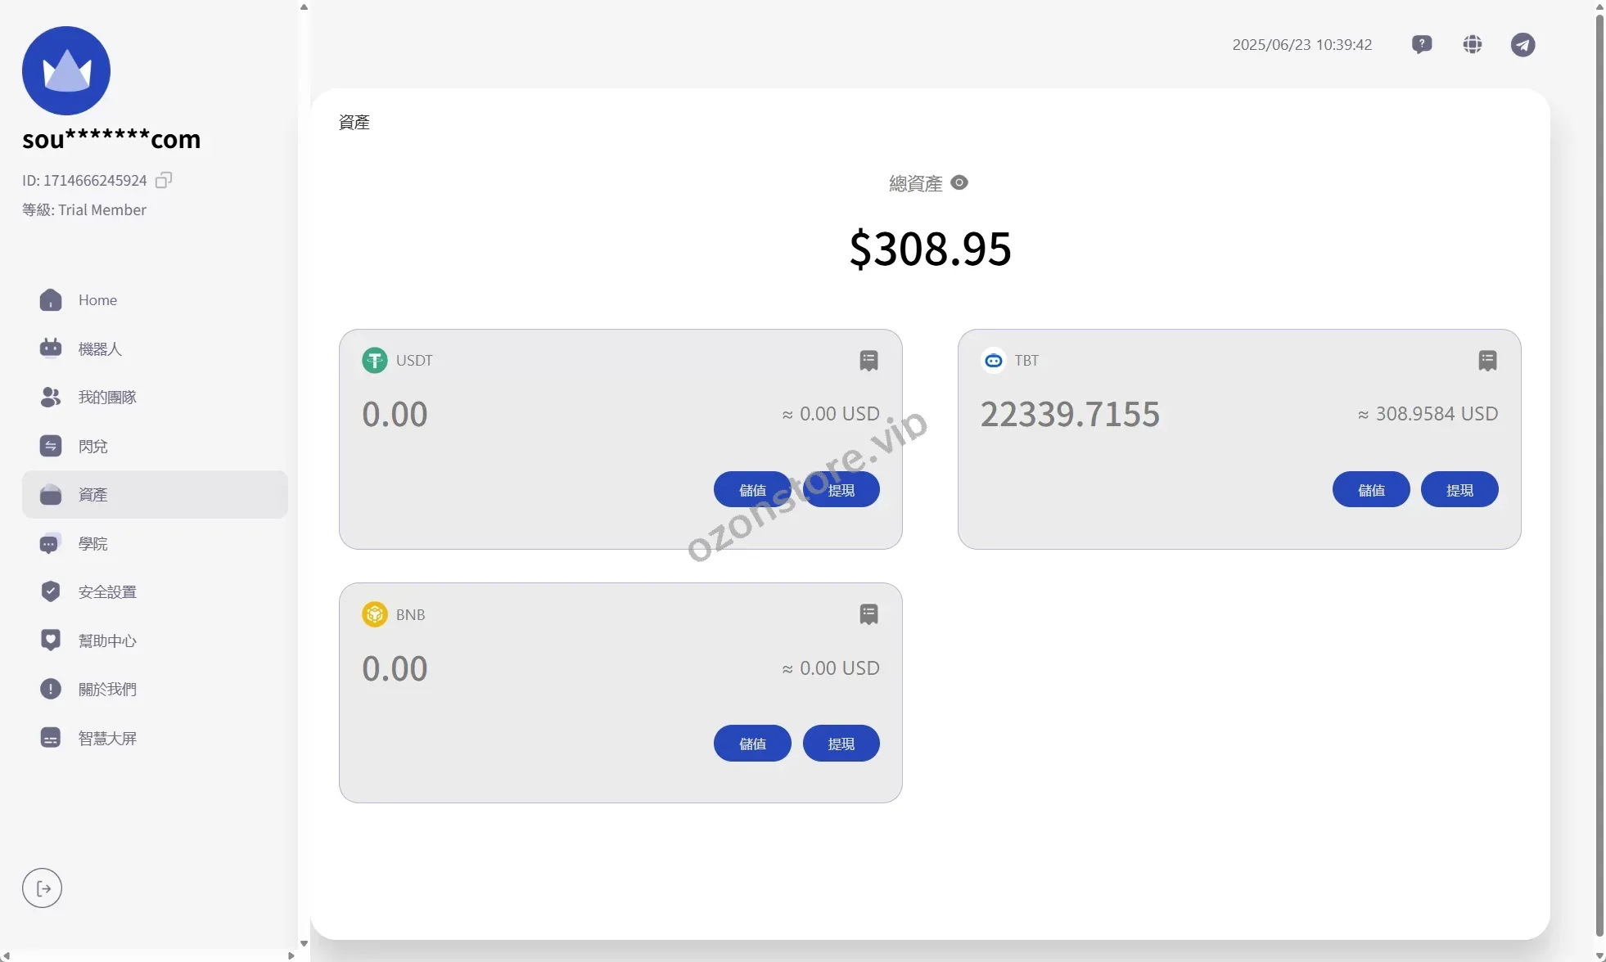Open the language globe selector
Viewport: 1606px width, 962px height.
pos(1473,44)
